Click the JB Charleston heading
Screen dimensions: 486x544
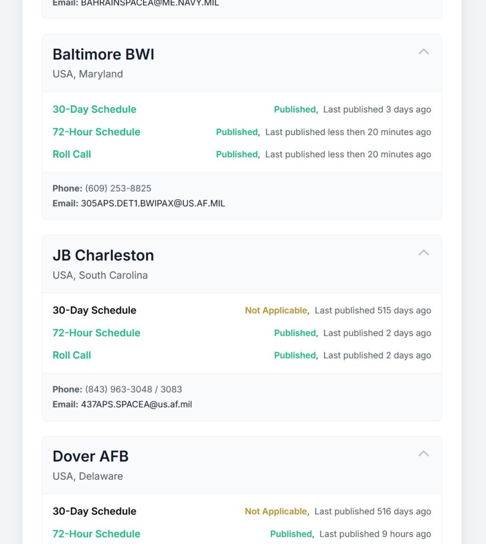103,255
